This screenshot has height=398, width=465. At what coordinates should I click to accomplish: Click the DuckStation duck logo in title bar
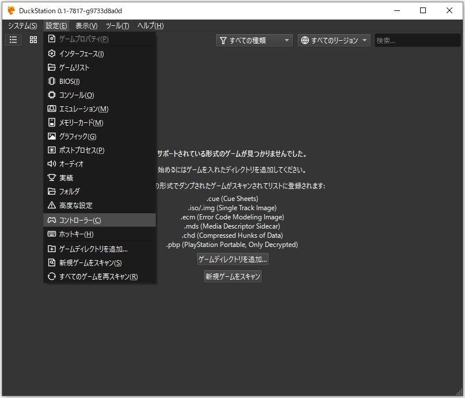[x=11, y=10]
